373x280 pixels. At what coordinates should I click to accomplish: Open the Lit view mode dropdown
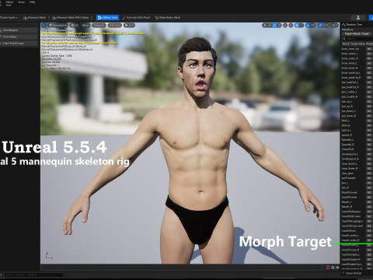coord(75,25)
